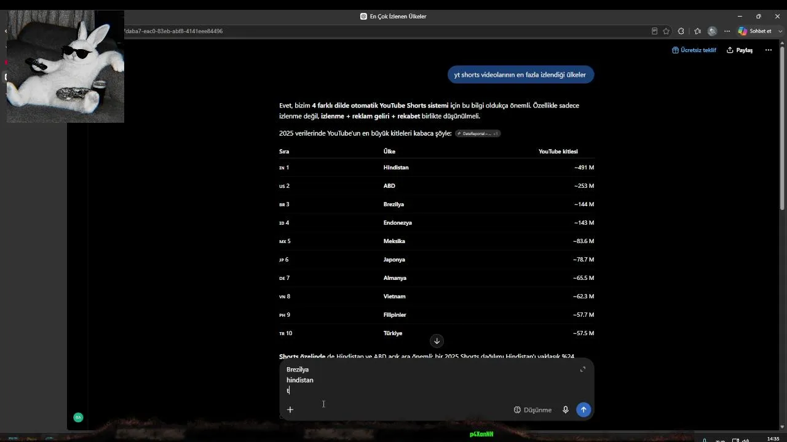
Task: Focus the message composer text field
Action: (x=430, y=380)
